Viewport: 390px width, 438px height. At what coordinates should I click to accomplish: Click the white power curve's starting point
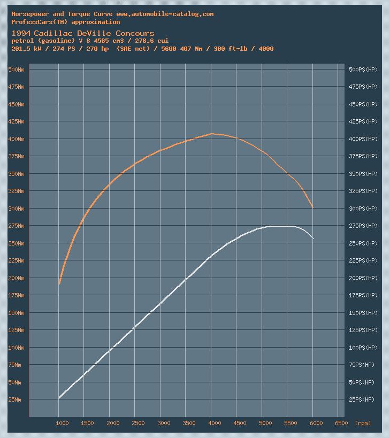59,398
